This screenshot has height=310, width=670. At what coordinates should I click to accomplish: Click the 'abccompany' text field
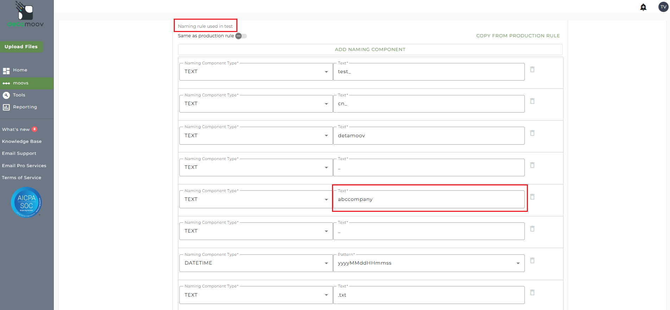click(428, 200)
